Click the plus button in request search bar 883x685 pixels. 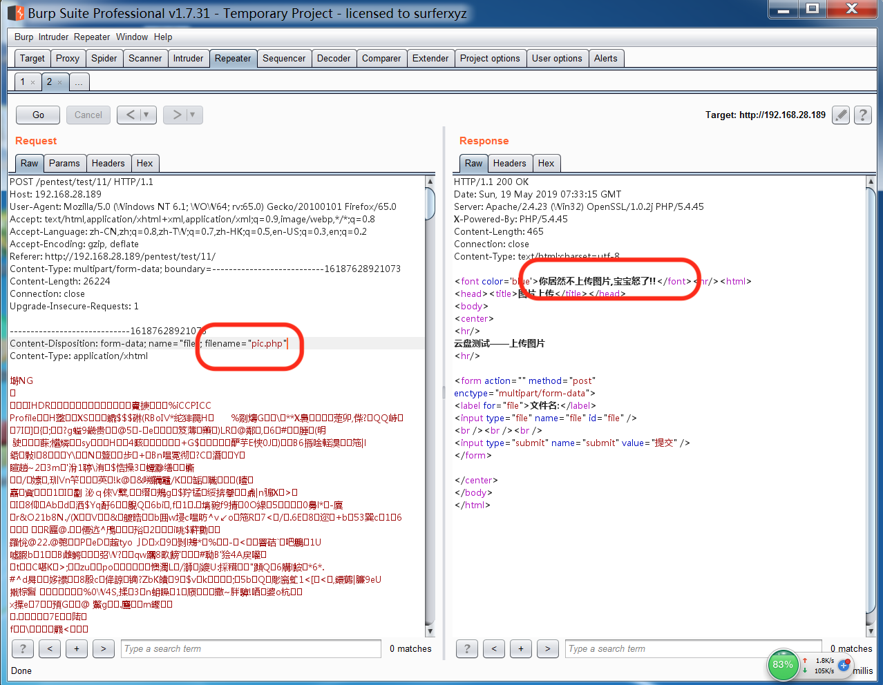(77, 648)
